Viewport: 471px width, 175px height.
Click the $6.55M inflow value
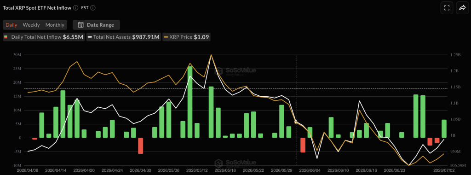(x=73, y=37)
